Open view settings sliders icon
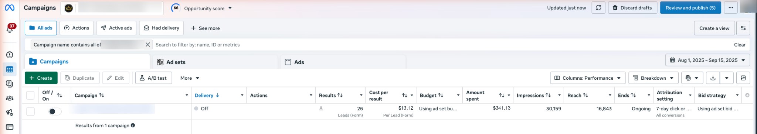The image size is (757, 134). pos(743,28)
